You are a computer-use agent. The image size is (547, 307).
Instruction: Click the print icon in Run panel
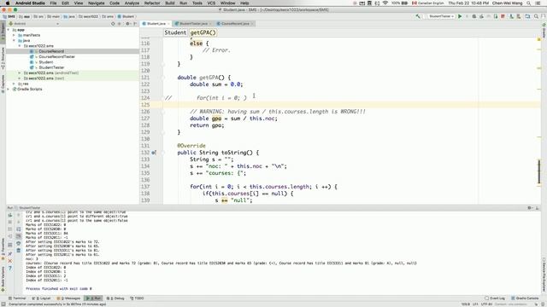point(19,244)
